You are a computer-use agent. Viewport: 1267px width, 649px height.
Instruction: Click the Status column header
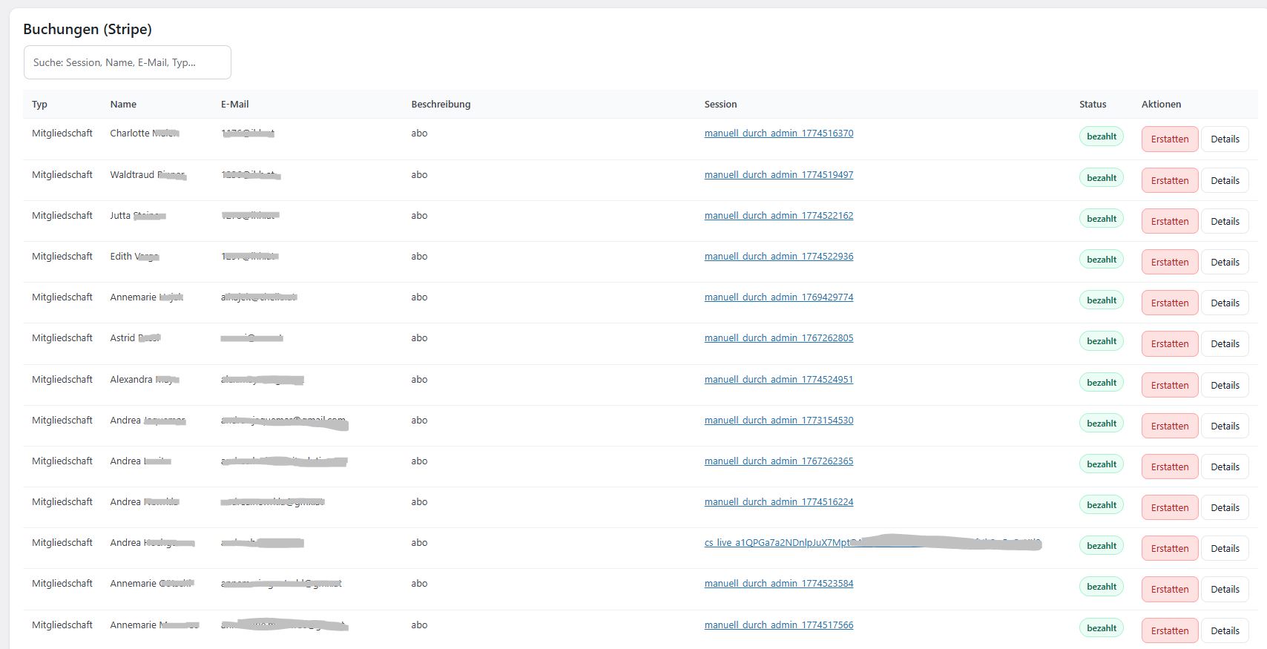pyautogui.click(x=1092, y=105)
